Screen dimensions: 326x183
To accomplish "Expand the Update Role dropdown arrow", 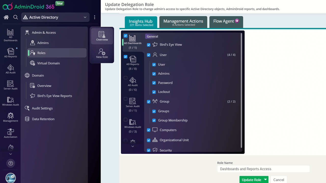I will 265,179.
